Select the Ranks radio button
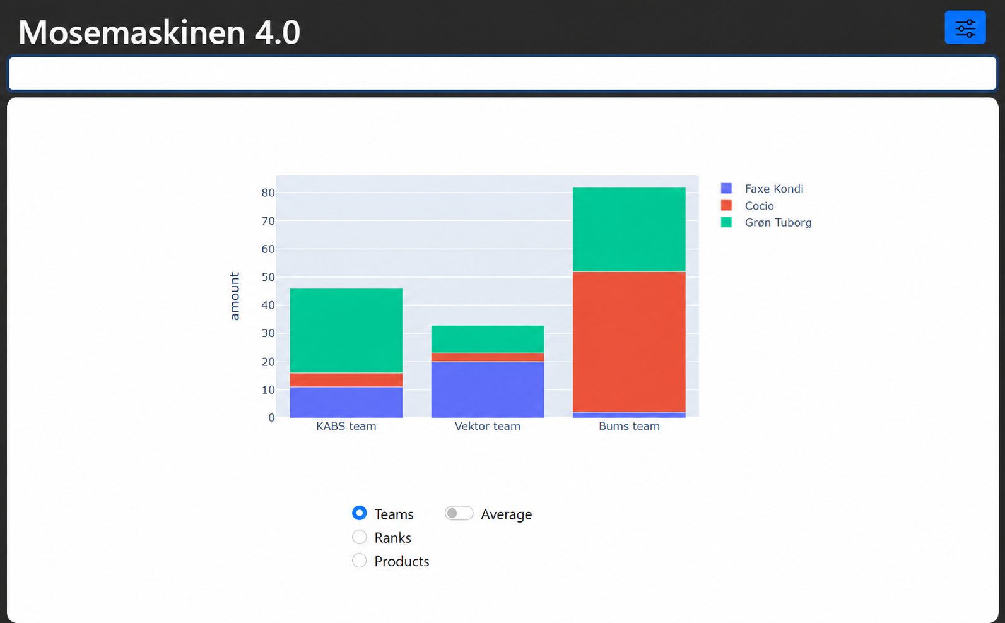 pyautogui.click(x=359, y=537)
